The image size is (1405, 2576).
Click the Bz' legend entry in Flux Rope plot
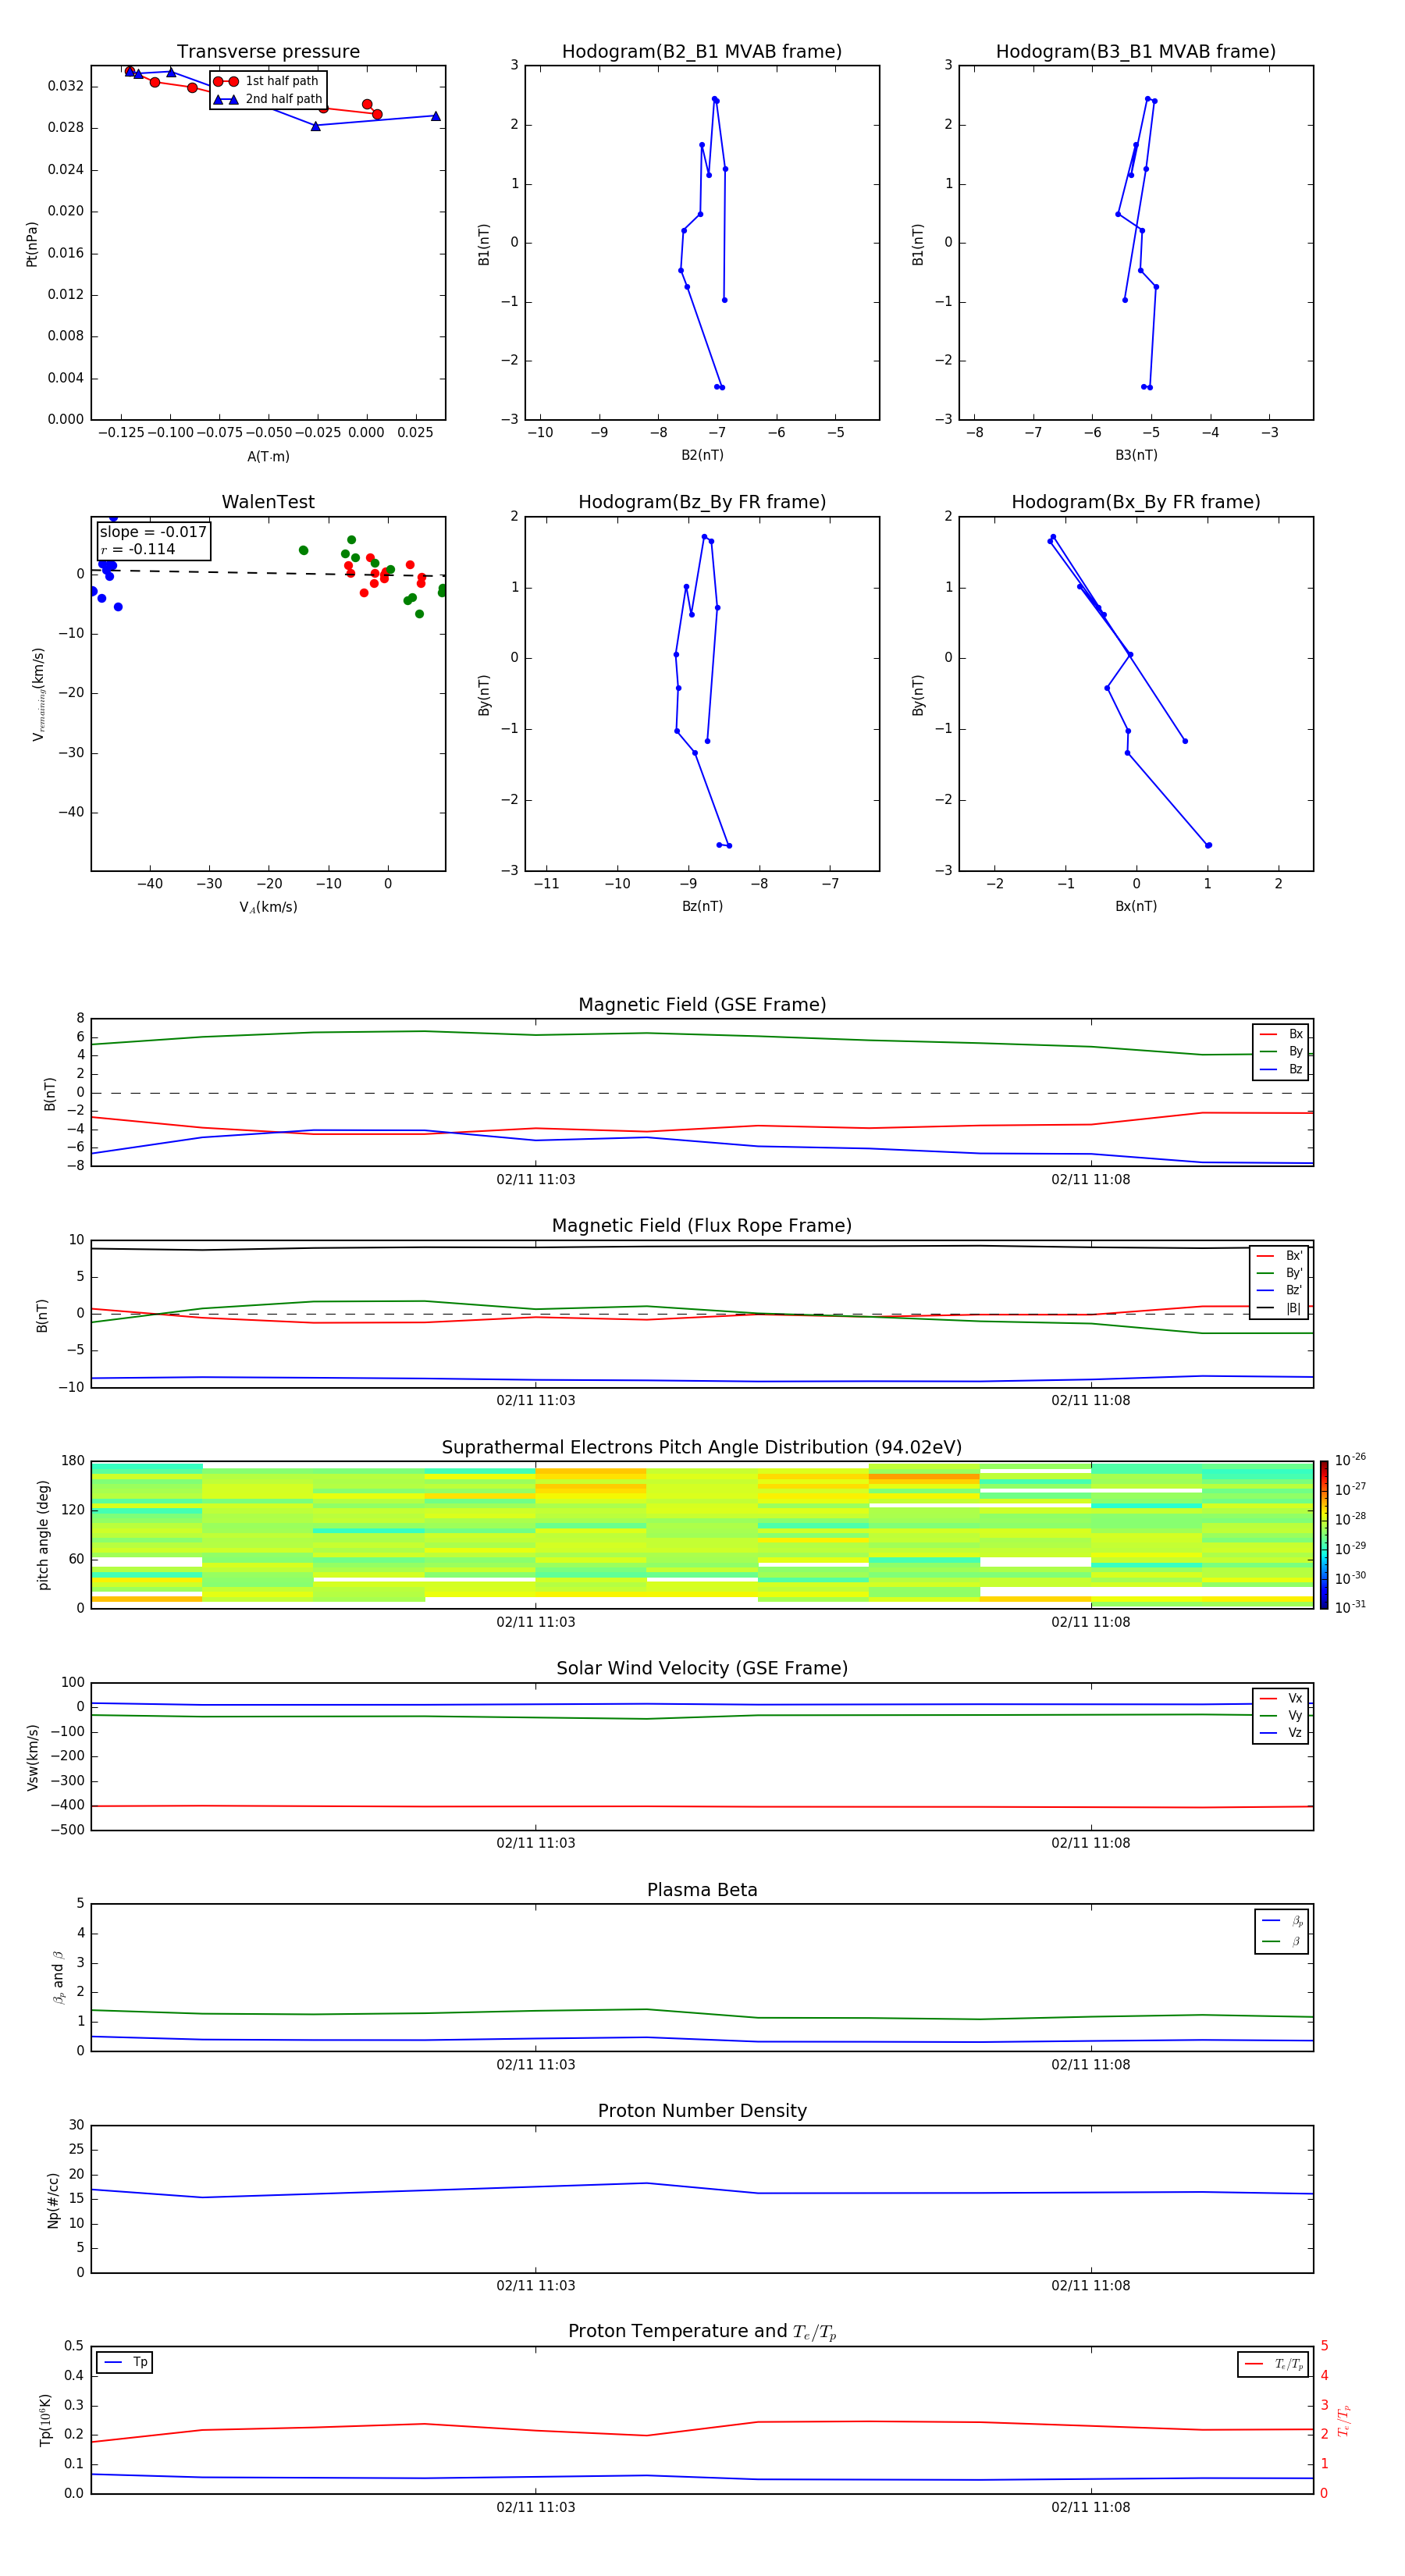coord(1280,1290)
